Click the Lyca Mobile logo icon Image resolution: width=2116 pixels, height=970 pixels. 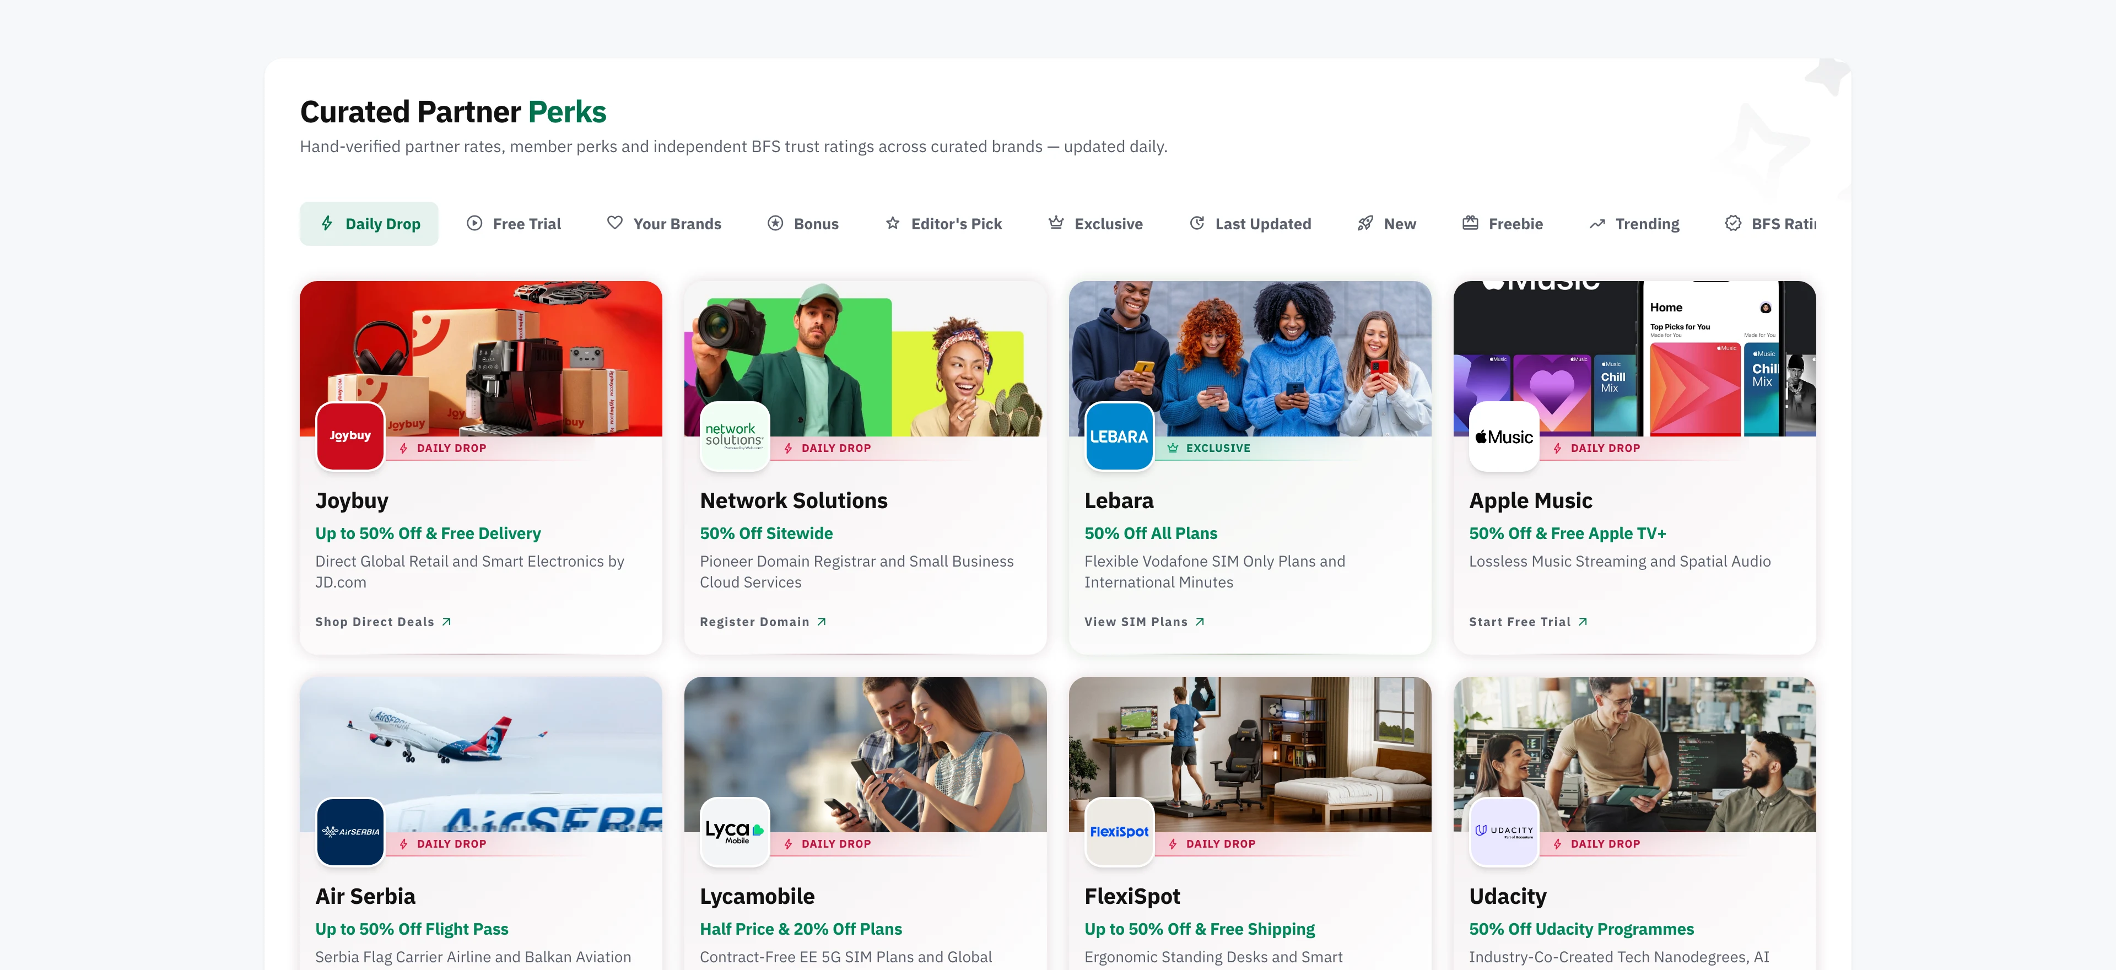tap(735, 831)
